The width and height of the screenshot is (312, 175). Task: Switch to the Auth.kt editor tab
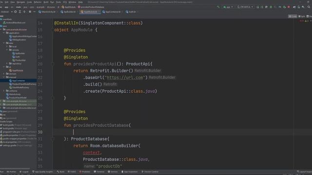tap(131, 12)
